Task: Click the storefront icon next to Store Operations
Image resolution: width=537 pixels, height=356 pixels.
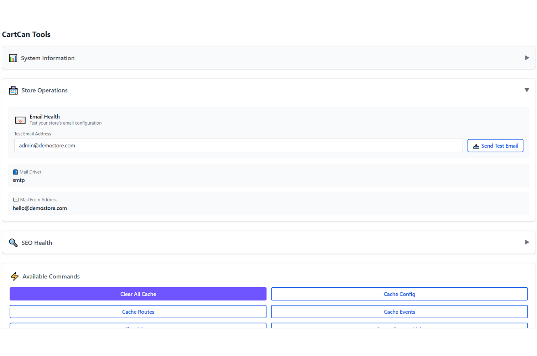Action: [x=13, y=90]
